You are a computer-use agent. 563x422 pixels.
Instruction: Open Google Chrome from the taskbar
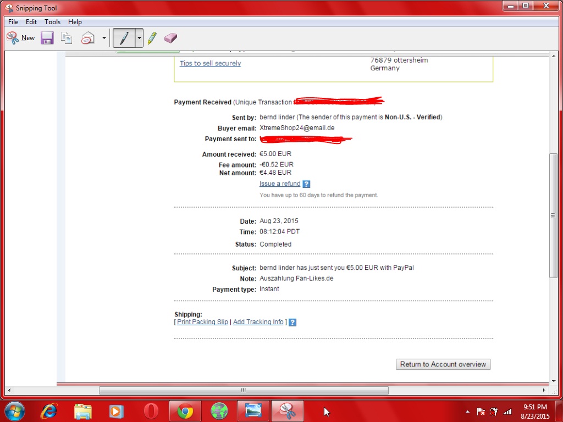click(185, 411)
